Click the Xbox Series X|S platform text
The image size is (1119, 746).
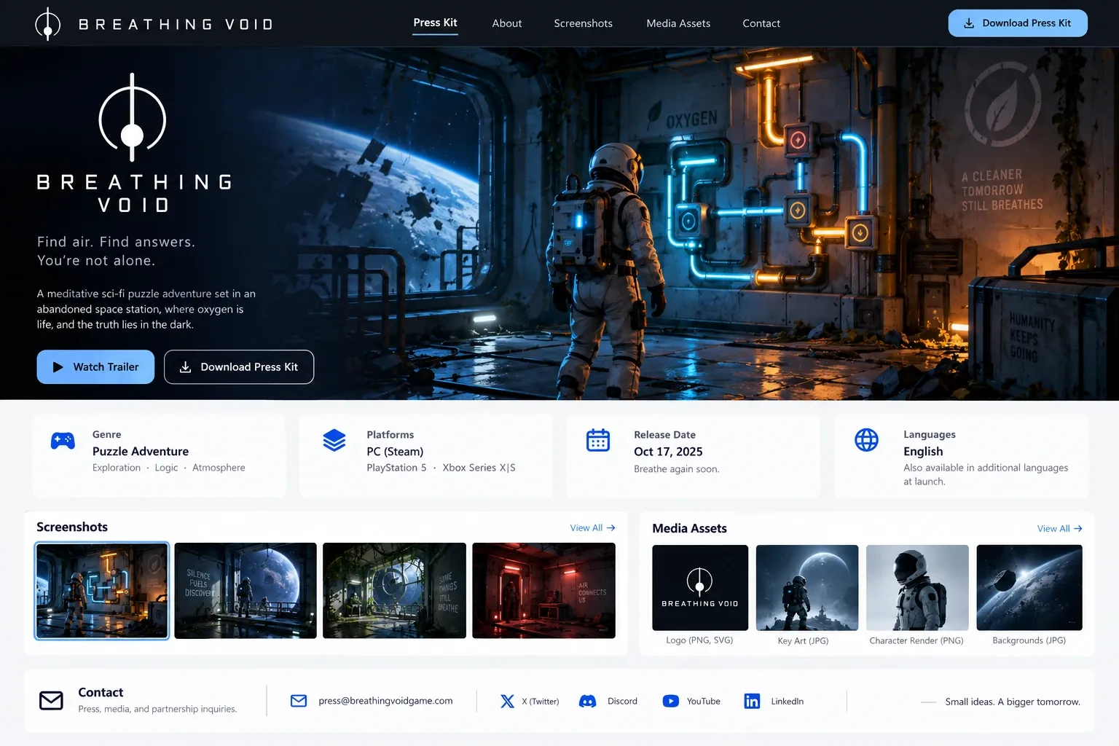(479, 468)
